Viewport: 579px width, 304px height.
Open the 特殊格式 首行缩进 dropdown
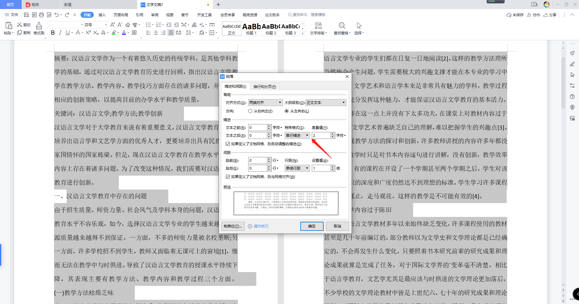click(x=297, y=136)
